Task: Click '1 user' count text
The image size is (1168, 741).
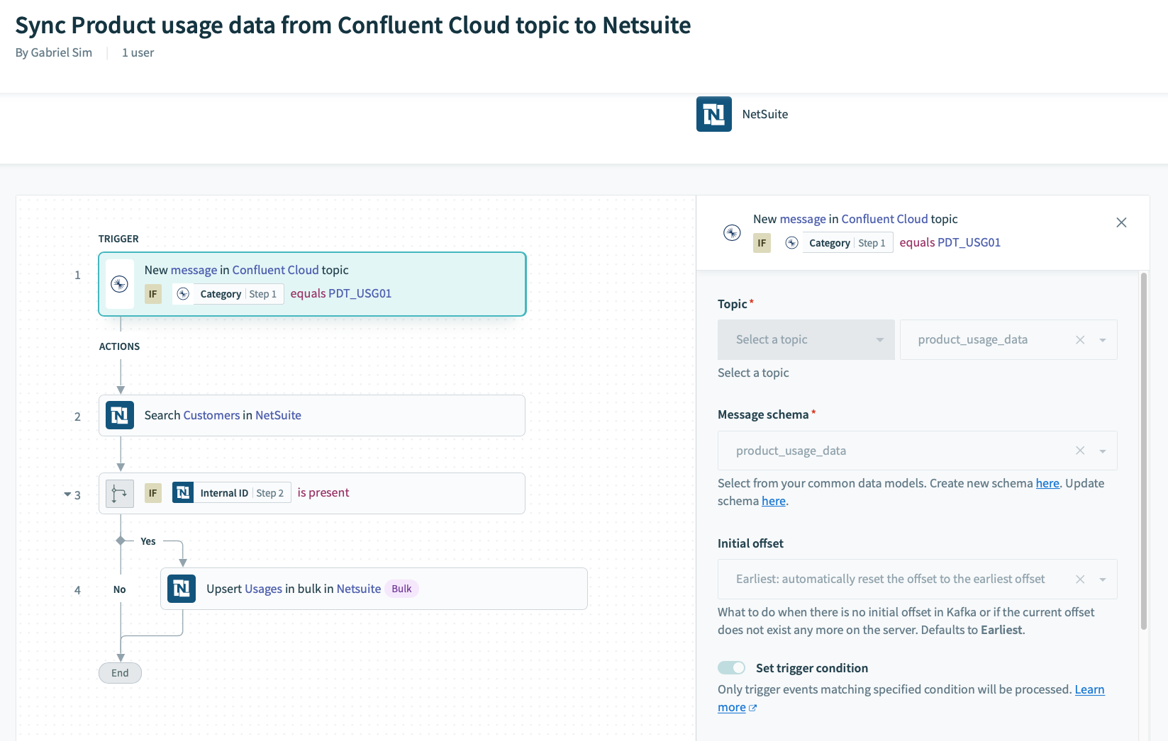Action: [x=138, y=52]
